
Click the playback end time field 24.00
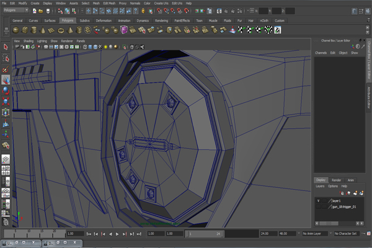point(269,234)
